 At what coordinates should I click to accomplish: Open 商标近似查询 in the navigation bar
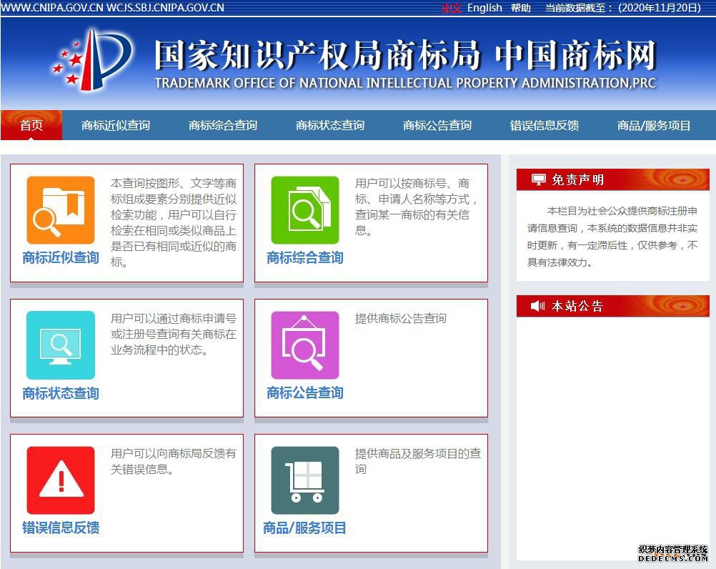[x=116, y=125]
